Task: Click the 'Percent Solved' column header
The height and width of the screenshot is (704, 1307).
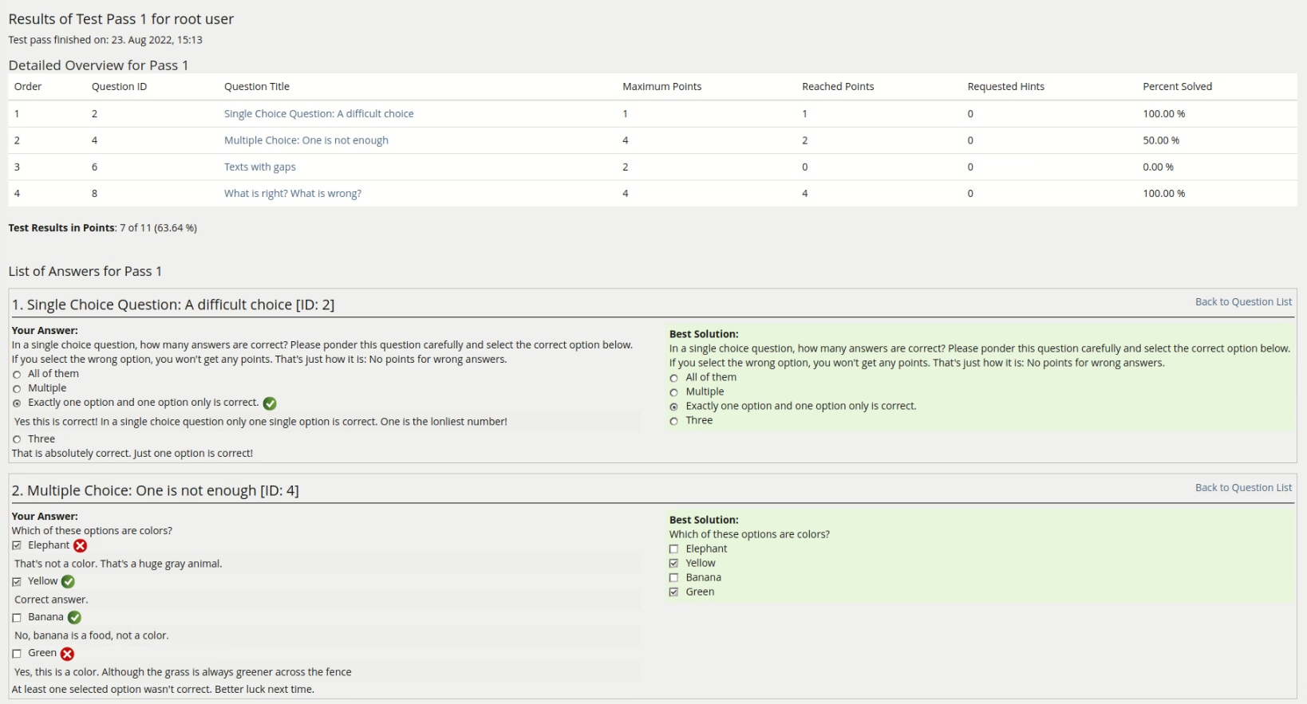Action: (x=1177, y=87)
